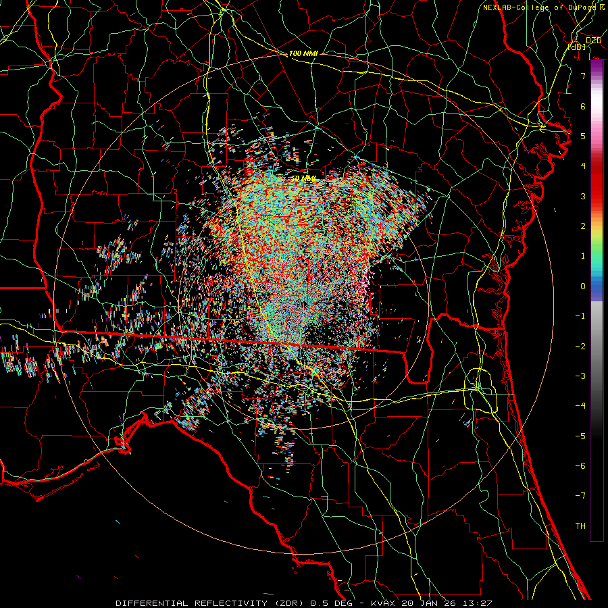Select the -1 scale value

pyautogui.click(x=580, y=316)
